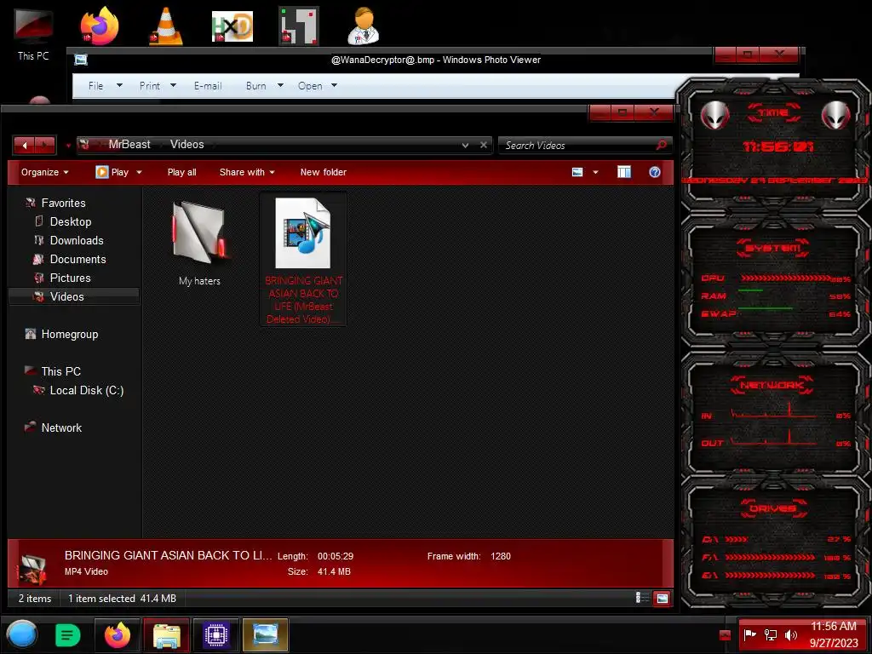The height and width of the screenshot is (654, 872).
Task: Open File menu in Photo Viewer
Action: tap(105, 86)
